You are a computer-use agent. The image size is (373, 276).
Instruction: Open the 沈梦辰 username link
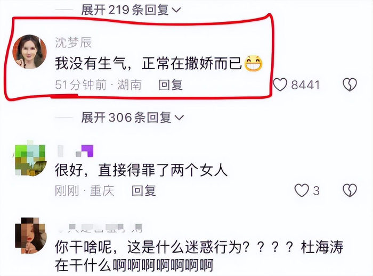click(x=74, y=43)
